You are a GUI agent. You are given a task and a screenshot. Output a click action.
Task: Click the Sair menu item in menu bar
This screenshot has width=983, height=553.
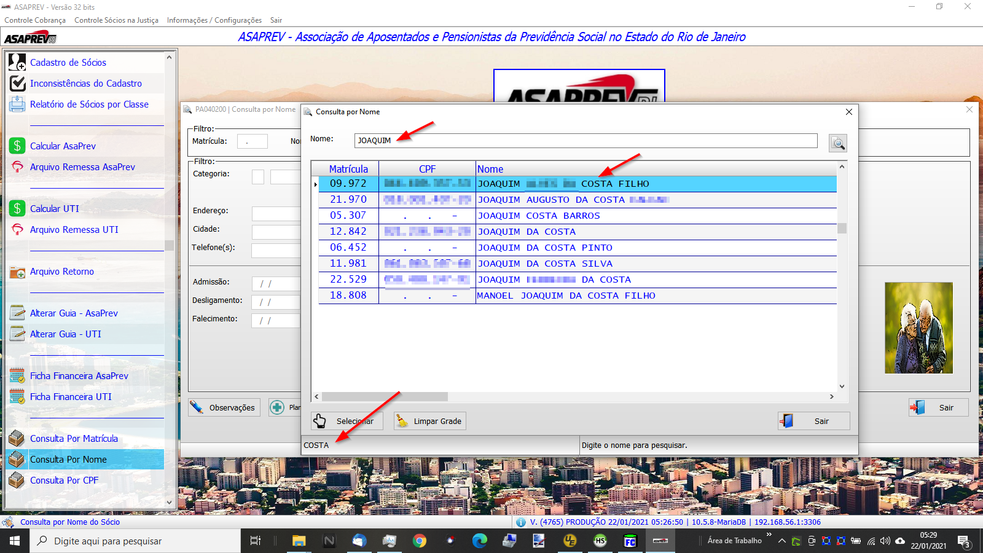click(276, 20)
